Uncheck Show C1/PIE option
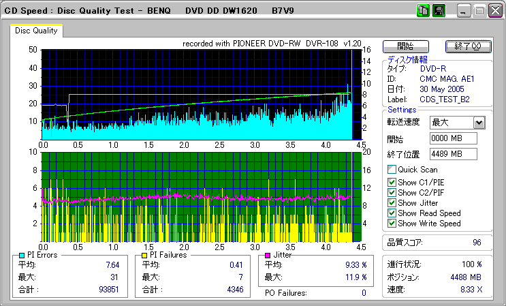This screenshot has height=306, width=506. point(392,182)
